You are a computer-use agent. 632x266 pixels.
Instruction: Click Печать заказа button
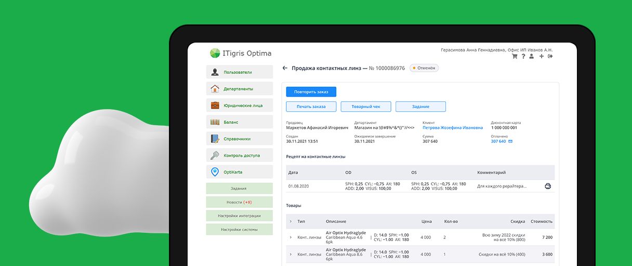click(311, 107)
